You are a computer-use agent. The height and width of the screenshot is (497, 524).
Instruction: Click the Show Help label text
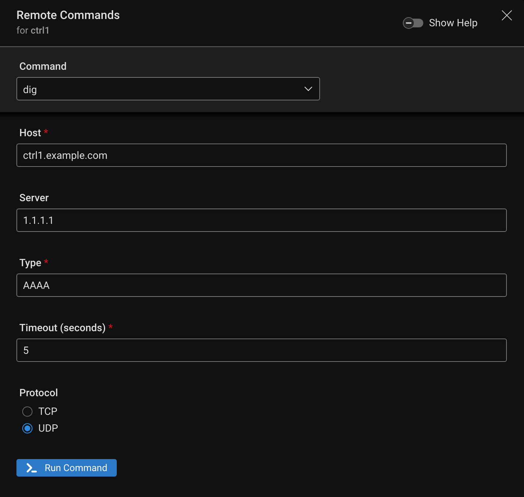[453, 23]
